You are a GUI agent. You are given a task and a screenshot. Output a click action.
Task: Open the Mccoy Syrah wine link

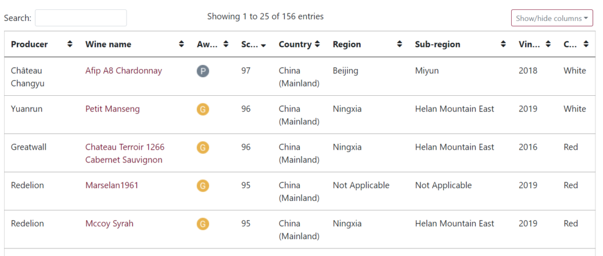pyautogui.click(x=109, y=223)
